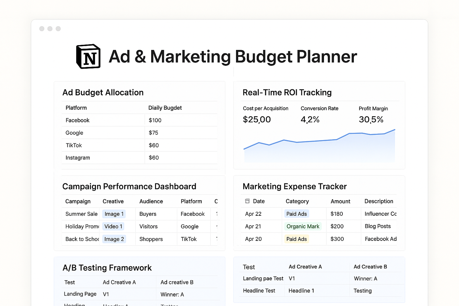Screen dimensions: 459x306
Task: Click the yellow 'Paid Ads' tag for Apr 20
Action: [x=296, y=239]
